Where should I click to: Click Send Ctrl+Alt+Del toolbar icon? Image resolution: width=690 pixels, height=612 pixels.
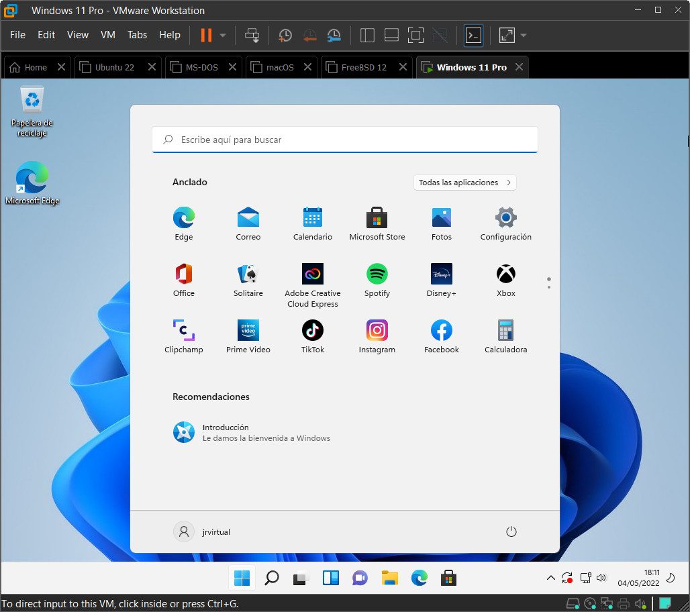252,35
